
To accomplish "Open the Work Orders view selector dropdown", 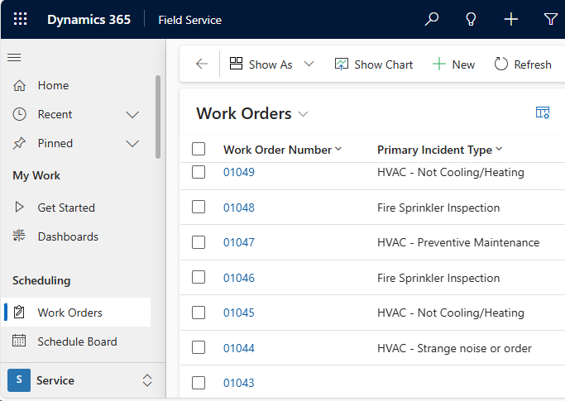I will (x=303, y=114).
